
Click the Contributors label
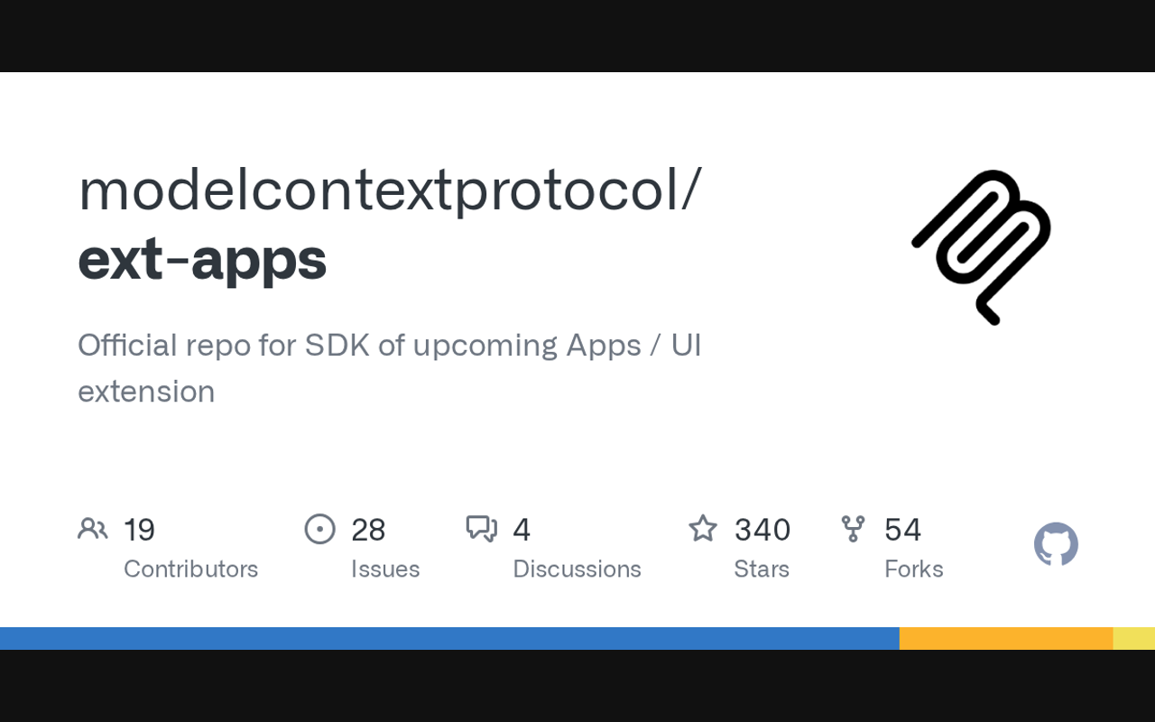[x=190, y=569]
